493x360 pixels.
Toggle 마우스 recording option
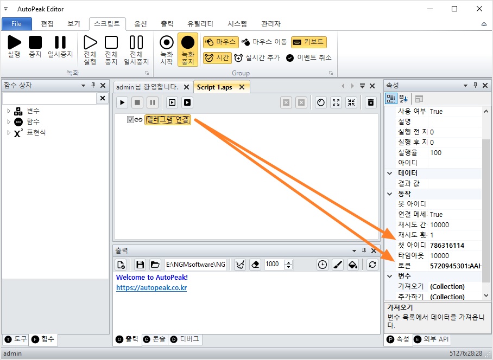click(x=221, y=42)
